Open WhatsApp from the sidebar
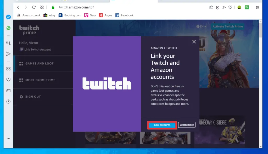The image size is (268, 154). click(x=8, y=28)
